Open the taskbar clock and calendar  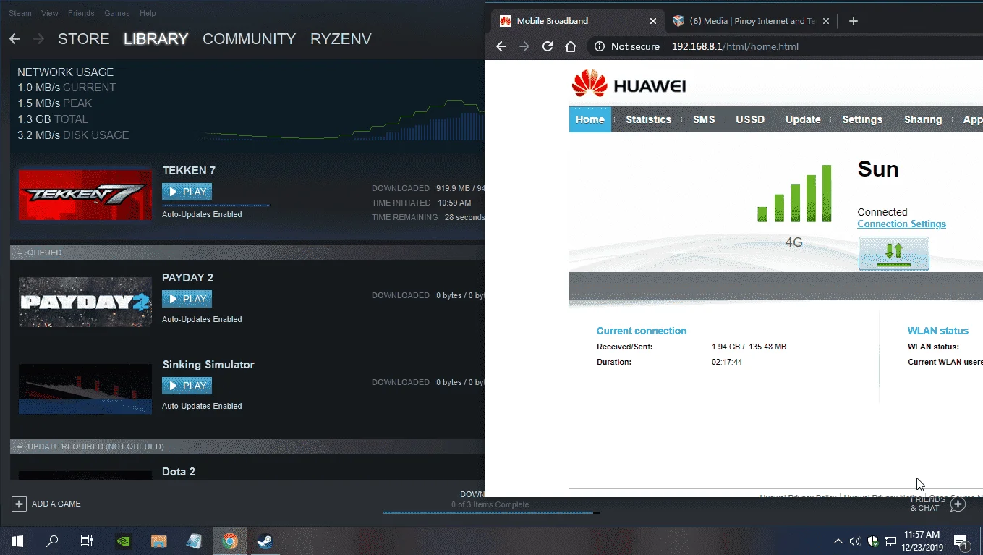tap(922, 541)
